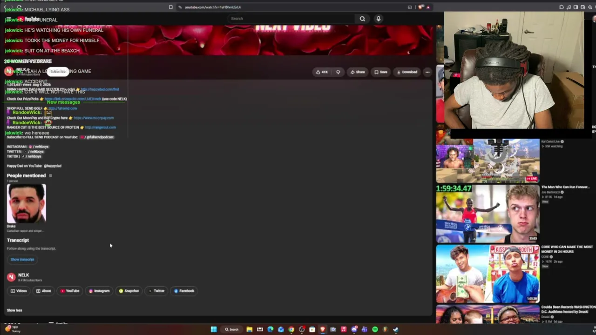Collapse the description with Show less
596x335 pixels.
coord(14,310)
